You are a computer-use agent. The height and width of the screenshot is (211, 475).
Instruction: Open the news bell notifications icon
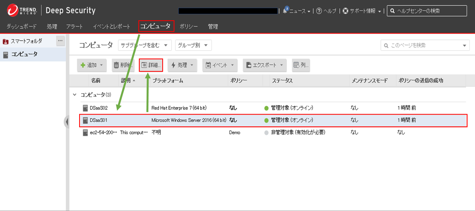click(x=285, y=10)
